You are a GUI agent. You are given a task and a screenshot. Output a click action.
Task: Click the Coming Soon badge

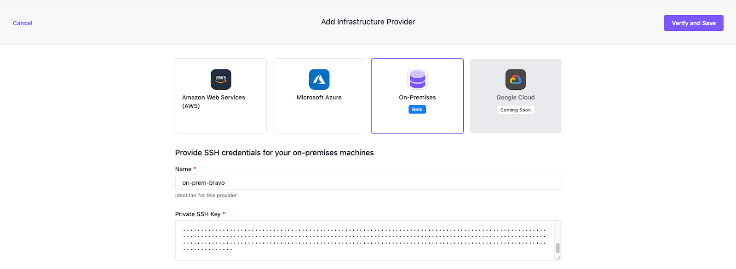516,110
